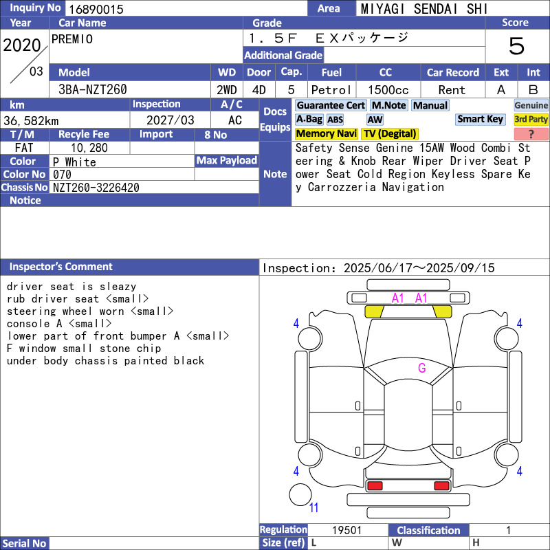The width and height of the screenshot is (550, 550).
Task: Click the blue 11 beside spare tire
Action: click(x=314, y=509)
